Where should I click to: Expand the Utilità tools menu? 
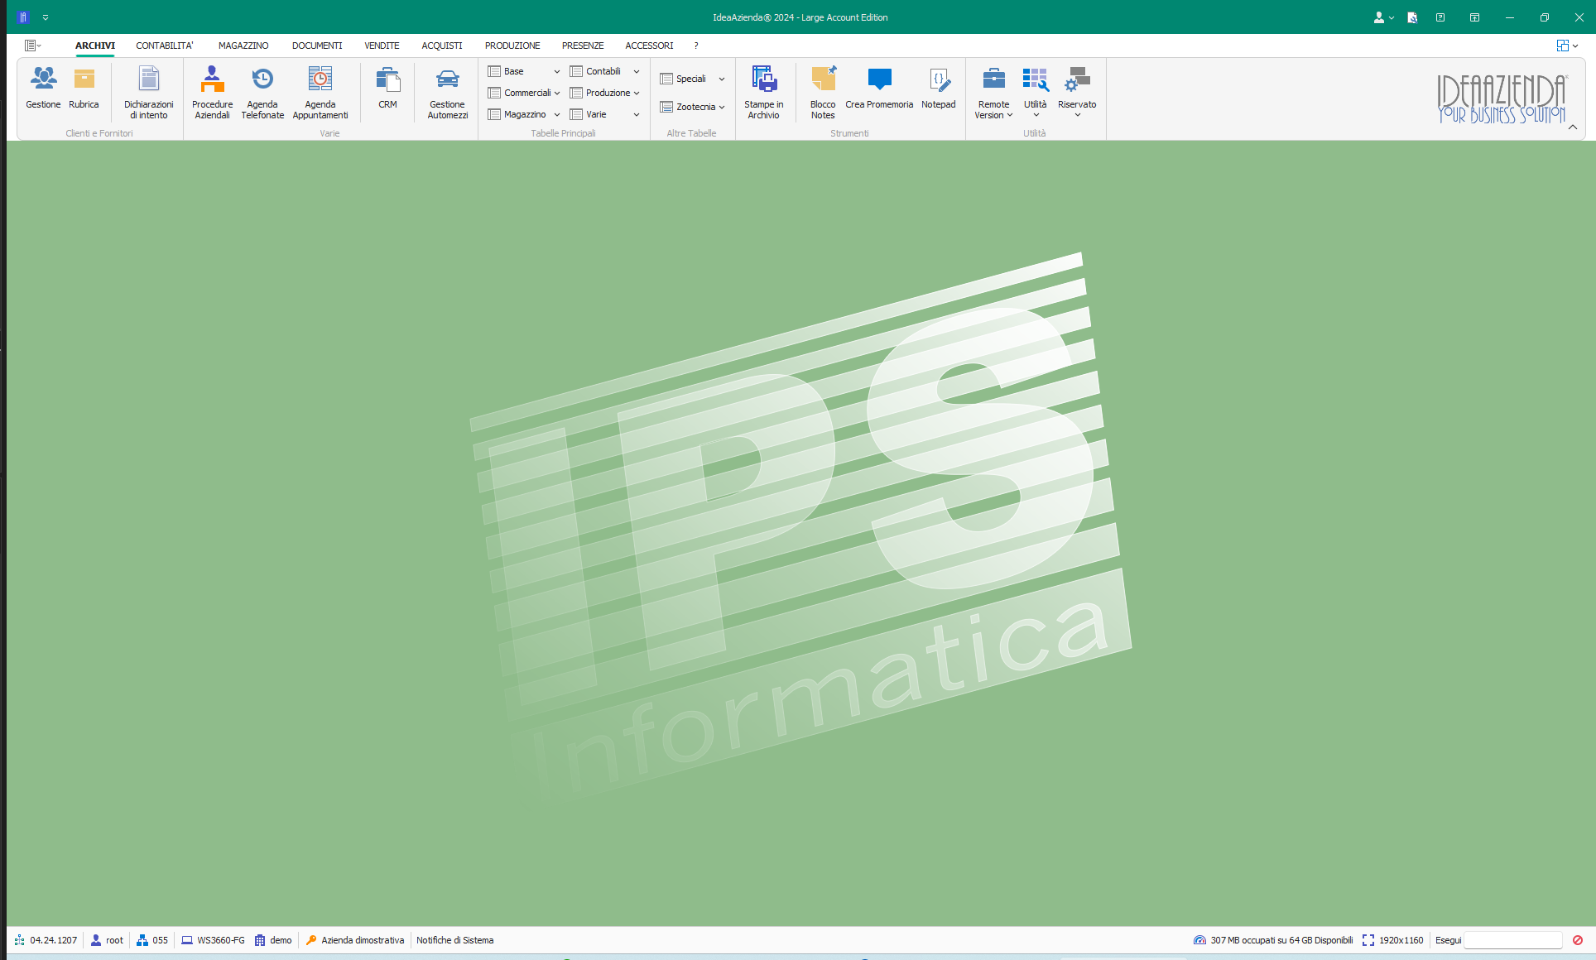click(x=1035, y=93)
